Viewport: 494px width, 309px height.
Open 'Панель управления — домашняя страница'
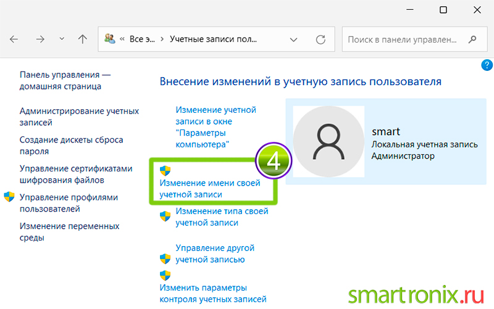click(65, 81)
